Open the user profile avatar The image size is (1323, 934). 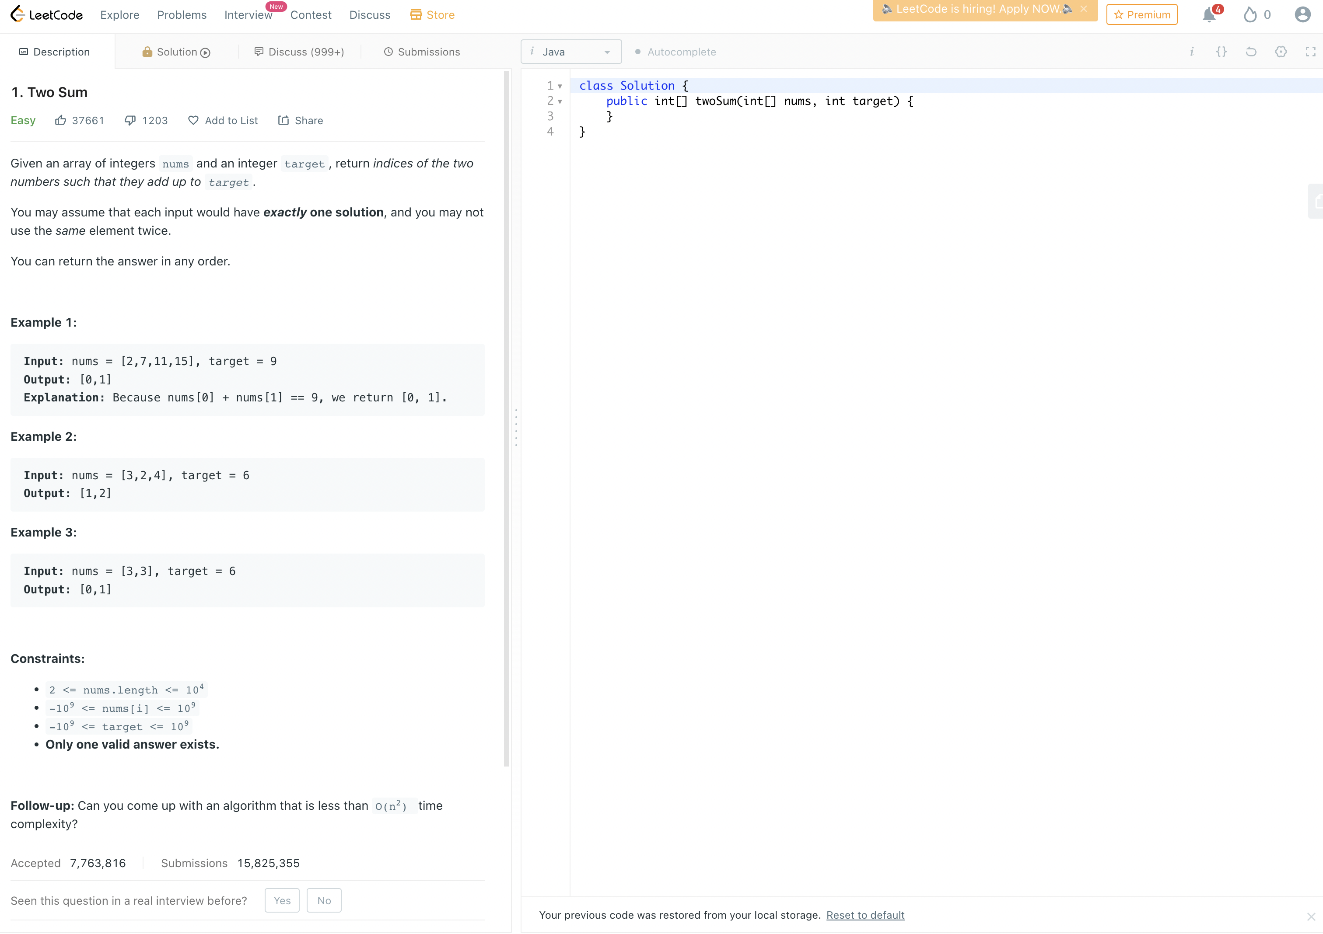tap(1302, 15)
